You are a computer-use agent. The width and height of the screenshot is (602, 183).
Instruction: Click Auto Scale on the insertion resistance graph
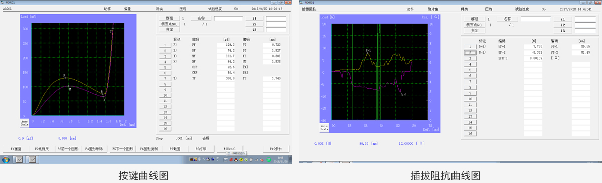pyautogui.click(x=324, y=127)
